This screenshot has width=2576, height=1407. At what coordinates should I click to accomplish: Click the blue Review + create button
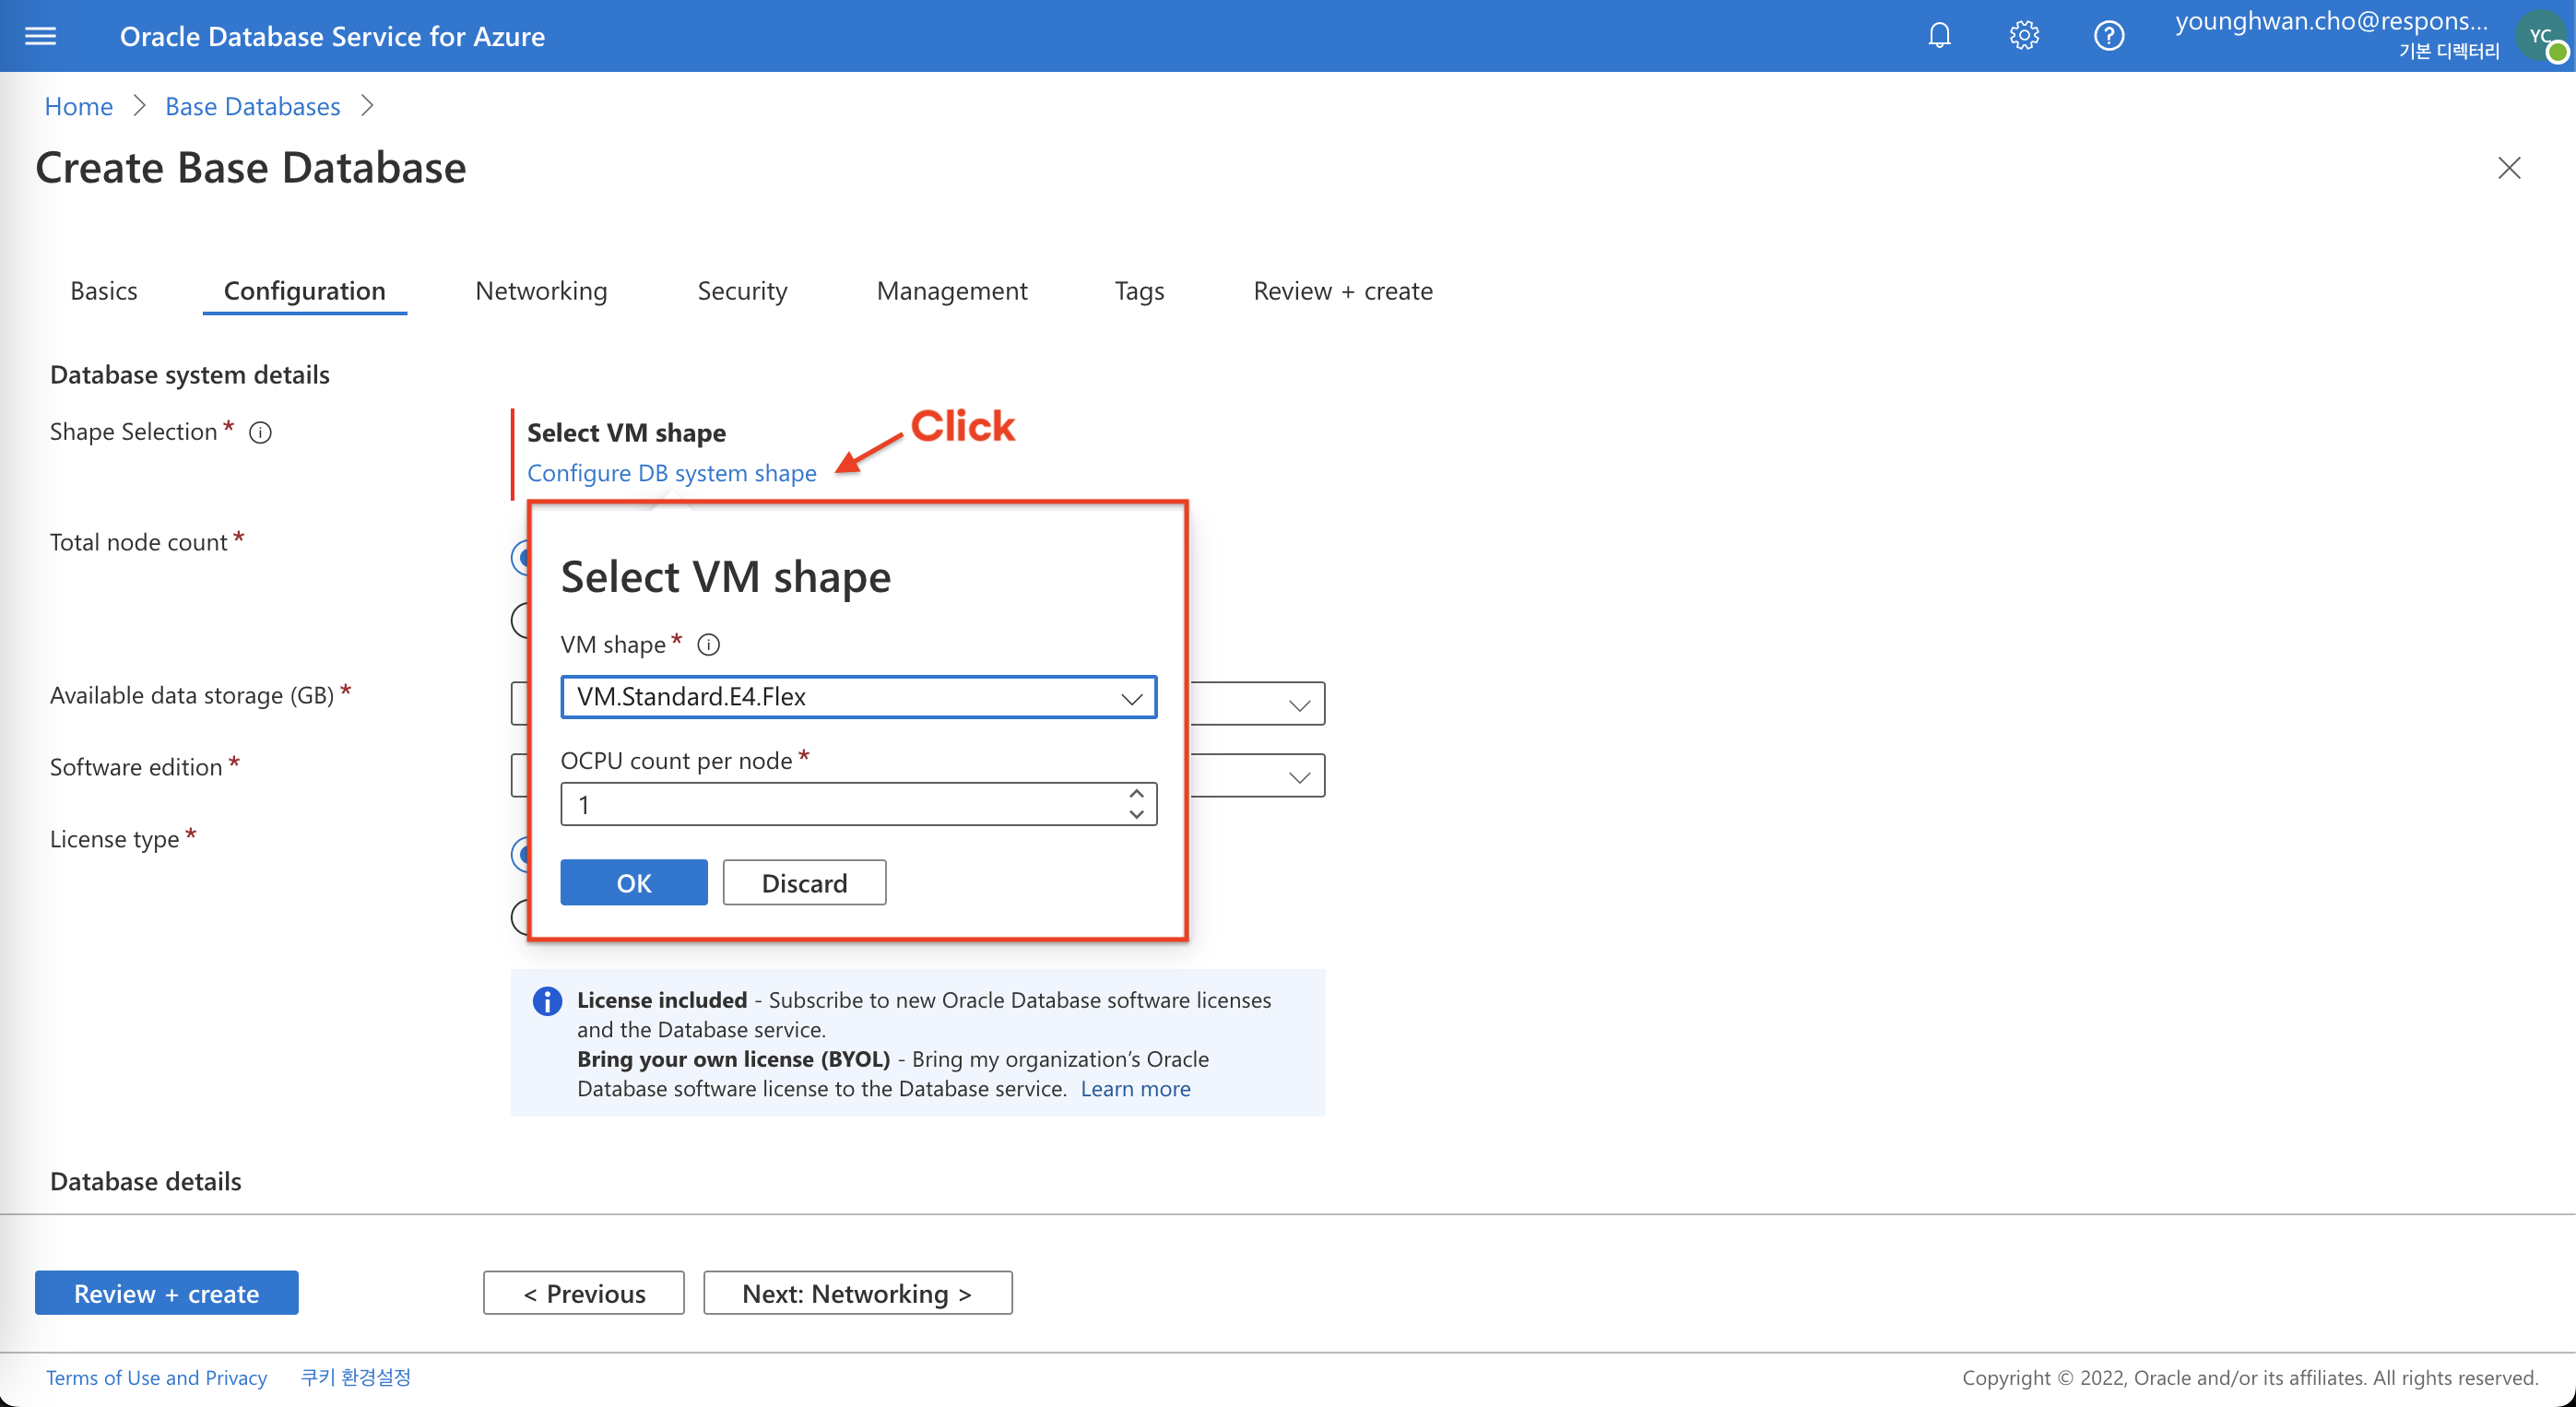pos(166,1294)
